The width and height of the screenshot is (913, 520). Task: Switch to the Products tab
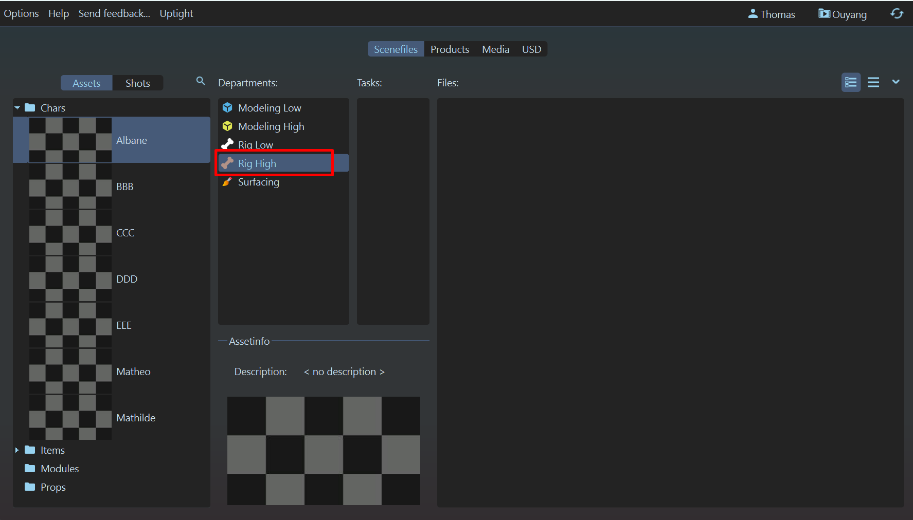pyautogui.click(x=450, y=49)
